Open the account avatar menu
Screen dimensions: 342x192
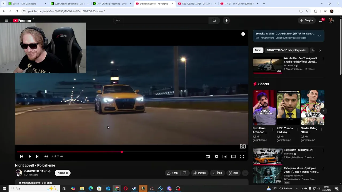pyautogui.click(x=331, y=21)
